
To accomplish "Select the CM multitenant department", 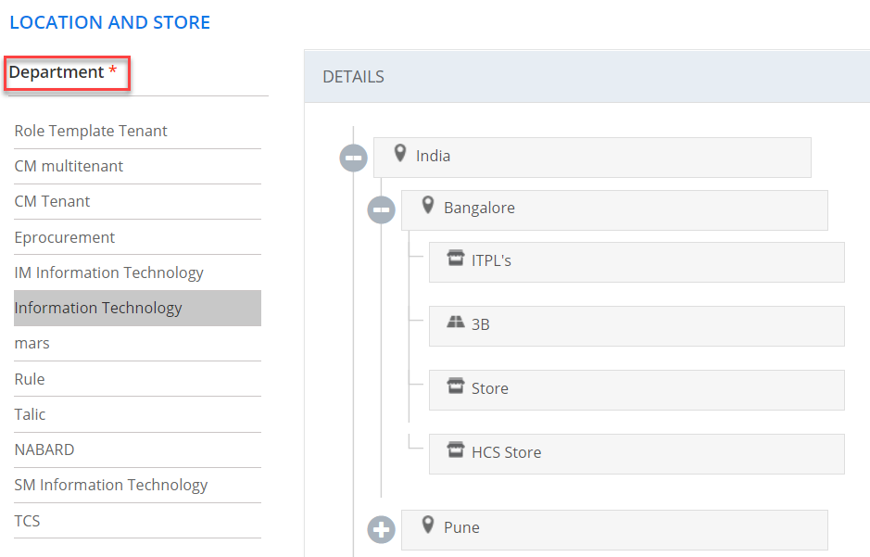I will coord(69,167).
